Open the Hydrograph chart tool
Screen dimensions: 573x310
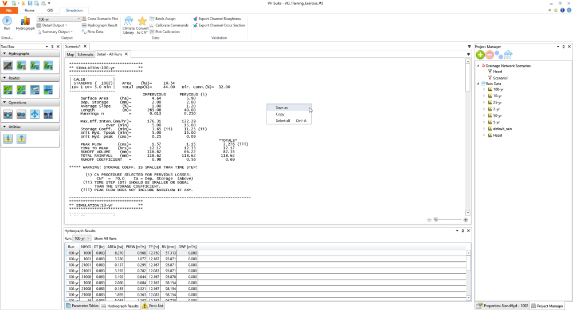click(x=25, y=23)
